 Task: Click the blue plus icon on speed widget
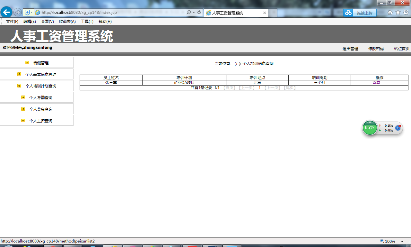pyautogui.click(x=398, y=128)
